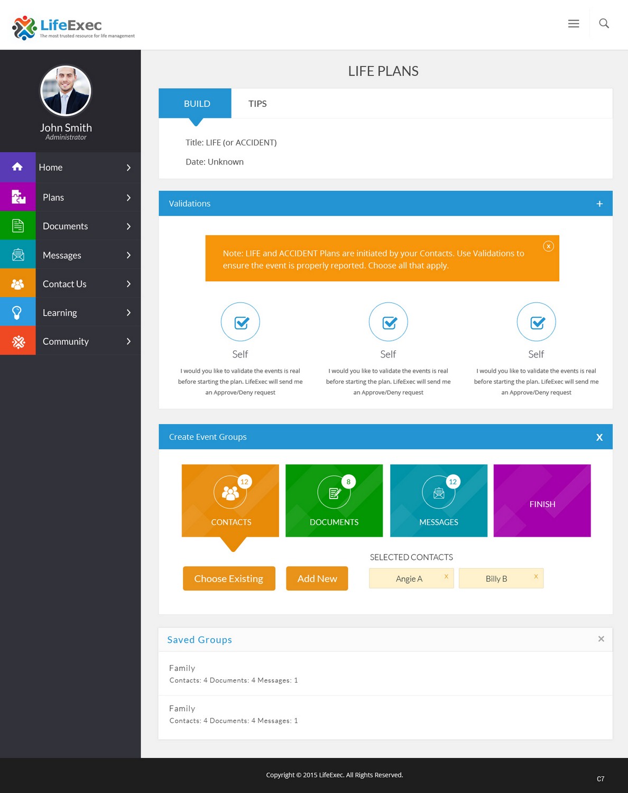
Task: Click the green Documents page icon
Action: [17, 226]
